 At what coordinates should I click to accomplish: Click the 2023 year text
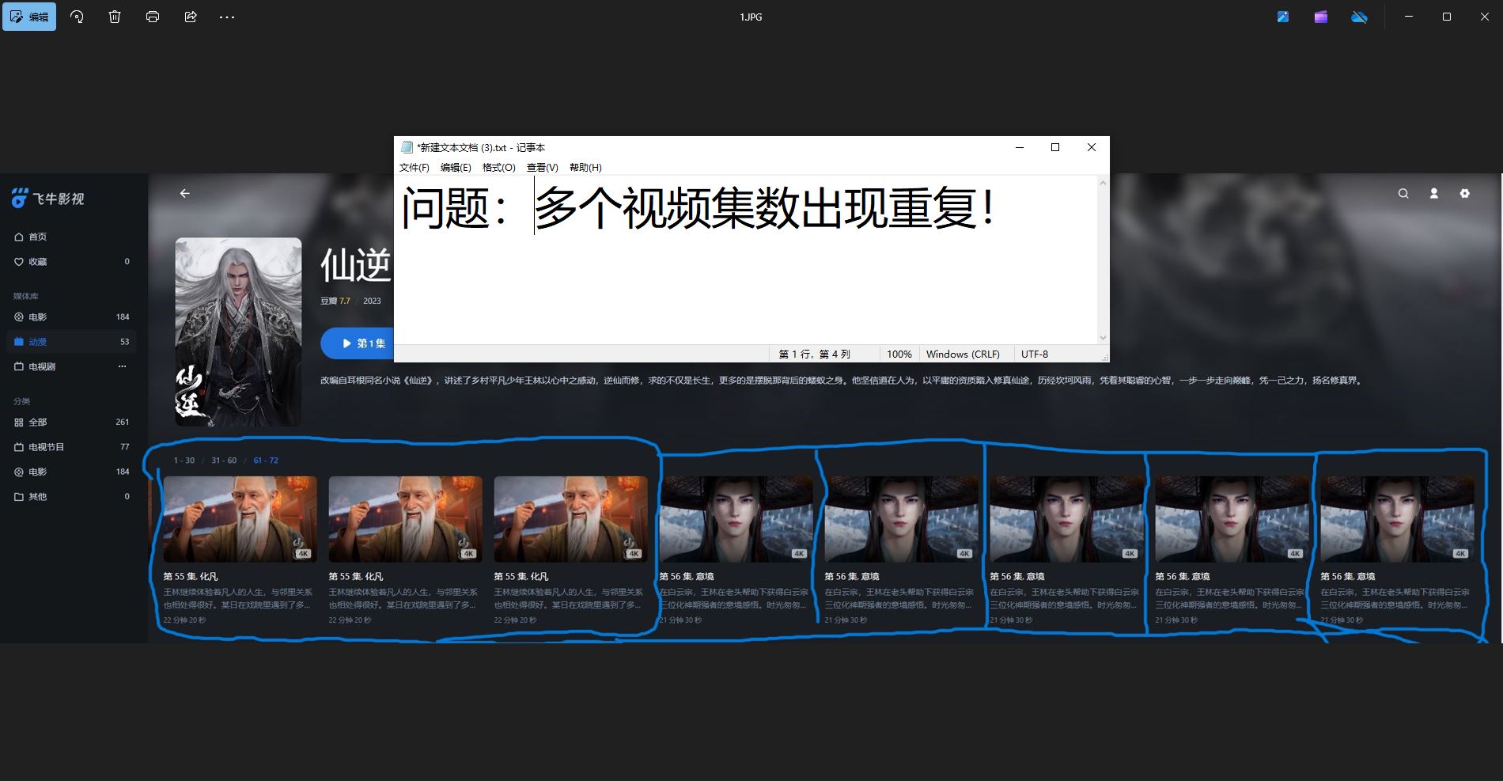372,301
